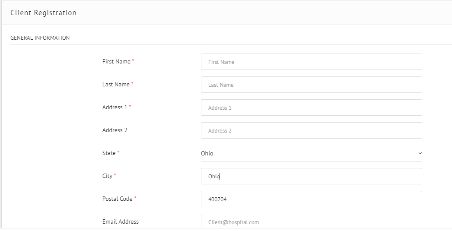Viewport: 452px width, 231px height.
Task: Click the Postal Code label
Action: coord(117,199)
